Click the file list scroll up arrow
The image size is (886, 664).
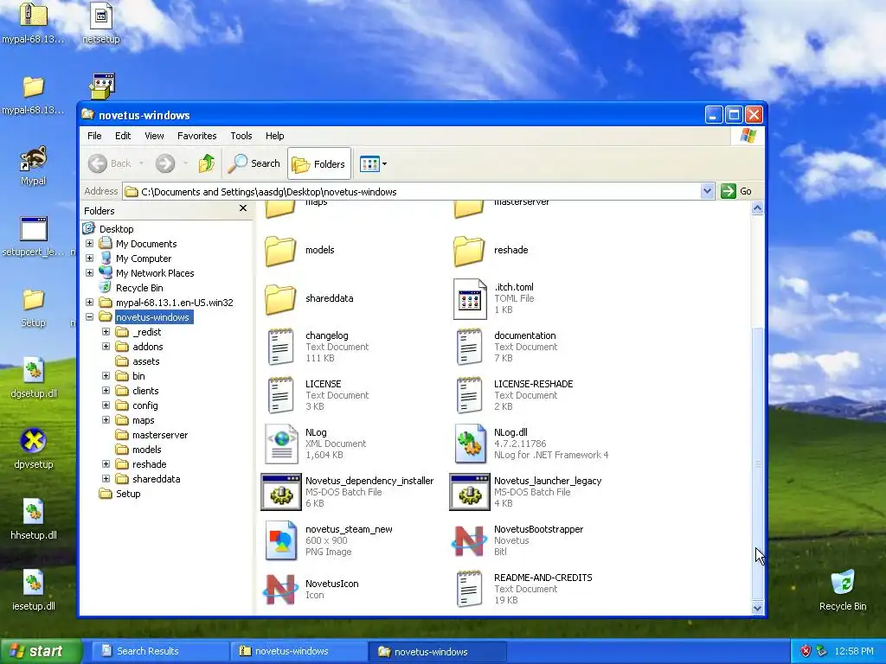757,208
